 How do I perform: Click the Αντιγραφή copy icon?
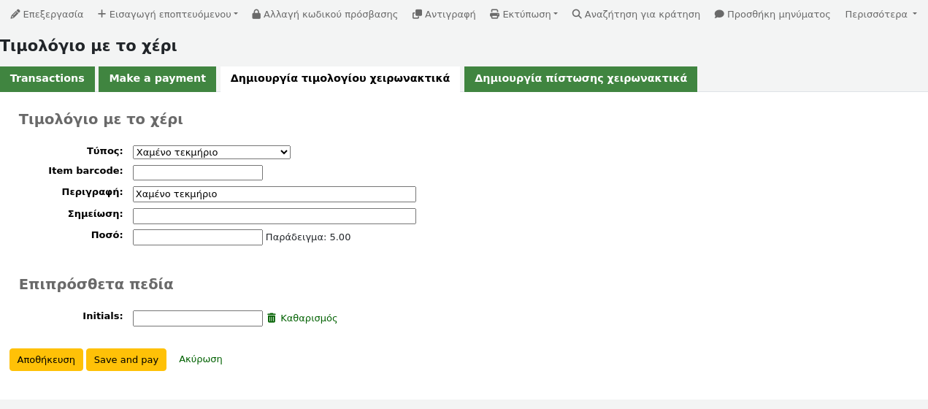417,15
